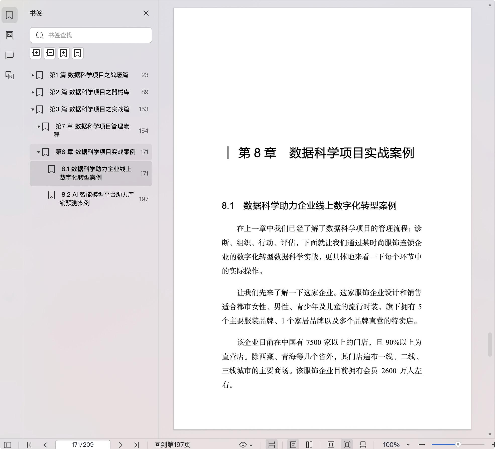The image size is (495, 449).
Task: Open the bookmarks panel icon in sidebar
Action: coord(9,15)
